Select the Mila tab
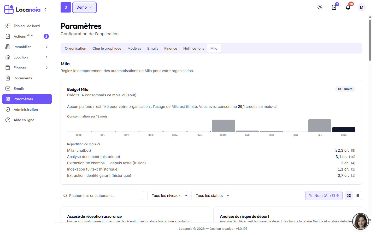This screenshot has height=235, width=376. click(x=214, y=48)
